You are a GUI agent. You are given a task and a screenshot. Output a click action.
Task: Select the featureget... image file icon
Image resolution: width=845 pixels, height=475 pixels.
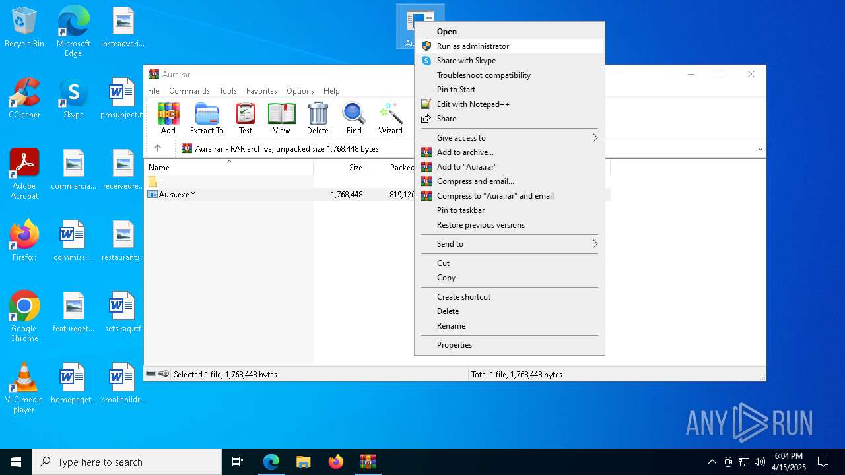(73, 312)
